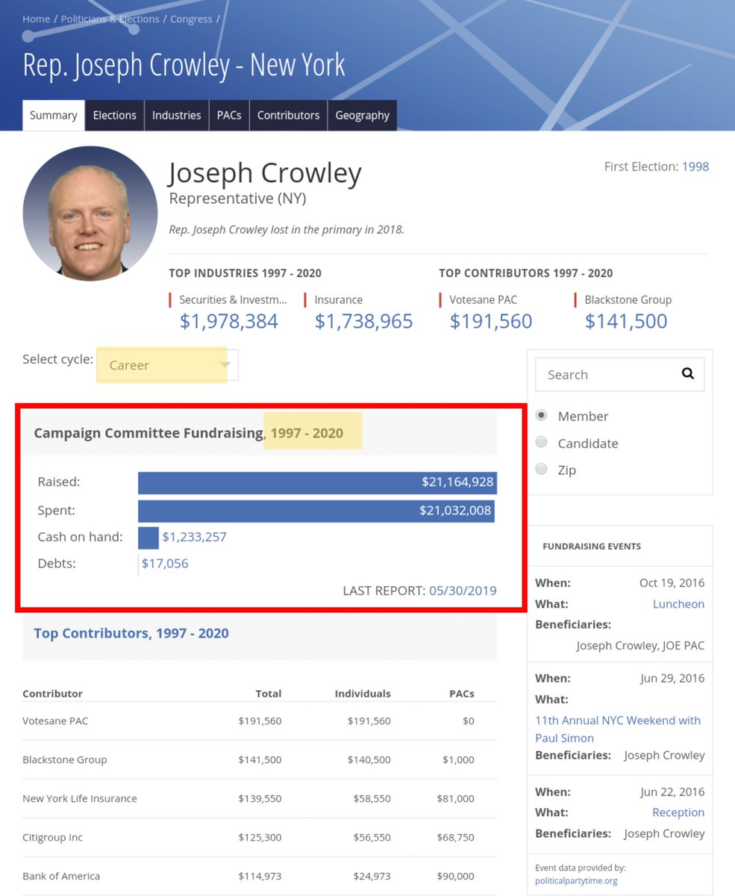
Task: Open the PACs tab
Action: tap(228, 115)
